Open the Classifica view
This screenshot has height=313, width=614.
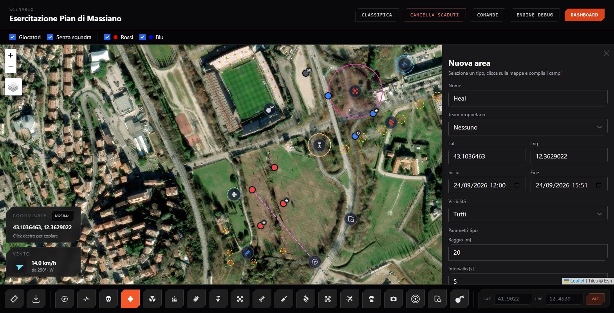coord(377,15)
